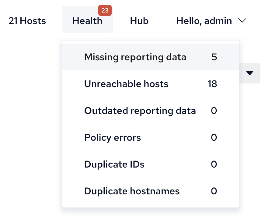Select Duplicate IDs menu item
The image size is (272, 223).
(114, 165)
